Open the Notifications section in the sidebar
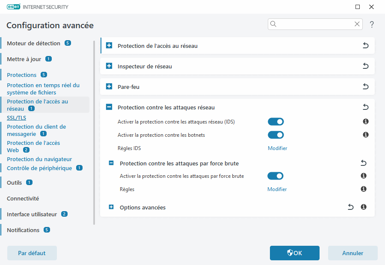This screenshot has width=385, height=265. coord(24,230)
